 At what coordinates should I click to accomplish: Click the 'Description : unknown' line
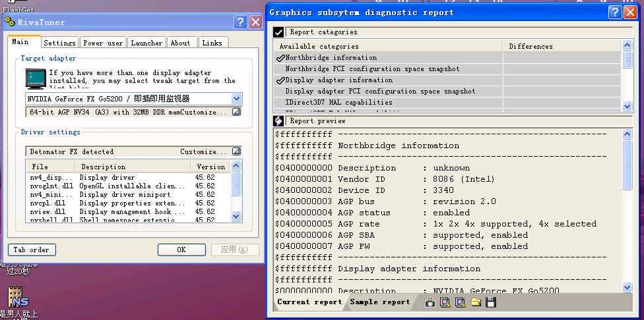373,168
